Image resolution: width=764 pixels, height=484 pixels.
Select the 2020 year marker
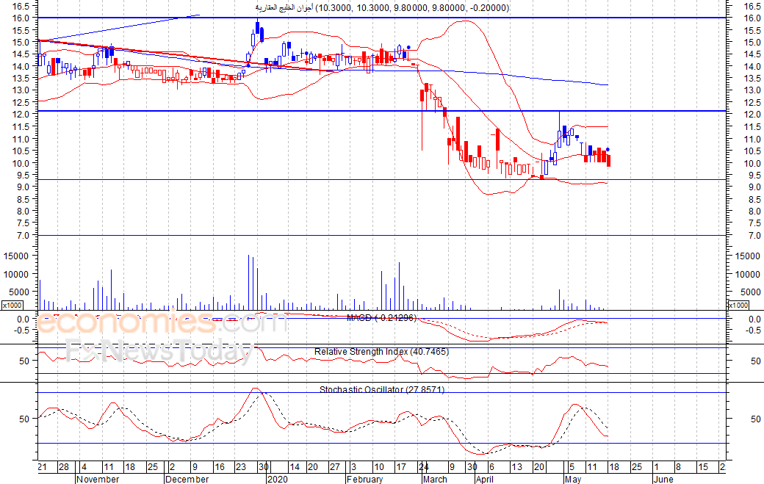(x=278, y=479)
